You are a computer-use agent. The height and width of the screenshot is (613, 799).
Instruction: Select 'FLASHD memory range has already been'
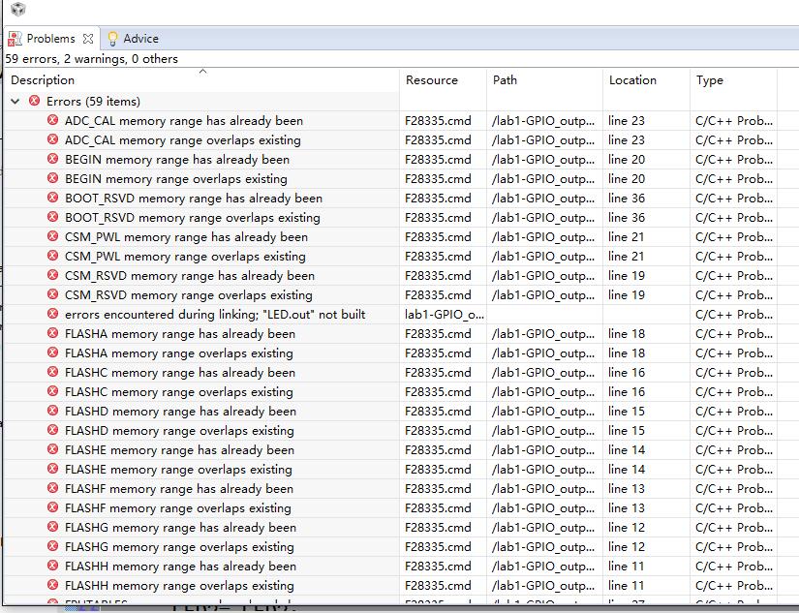[x=181, y=412]
